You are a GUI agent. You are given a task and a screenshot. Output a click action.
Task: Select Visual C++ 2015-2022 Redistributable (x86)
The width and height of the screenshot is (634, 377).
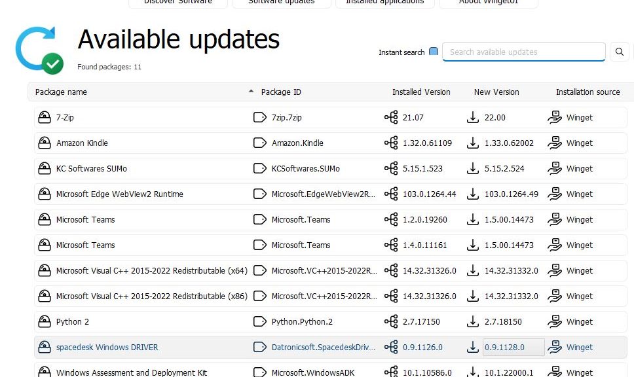coord(152,296)
